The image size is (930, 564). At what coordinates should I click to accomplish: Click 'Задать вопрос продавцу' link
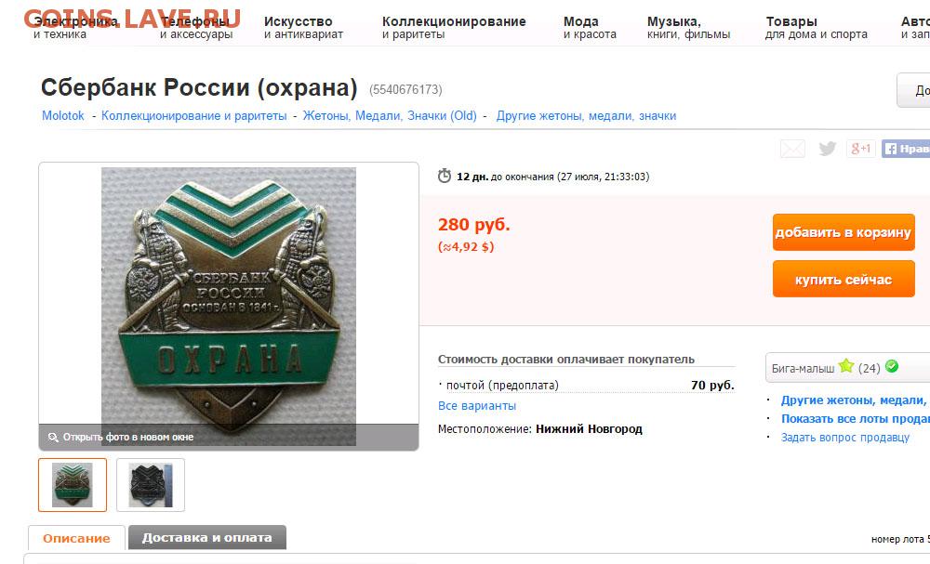pyautogui.click(x=844, y=438)
